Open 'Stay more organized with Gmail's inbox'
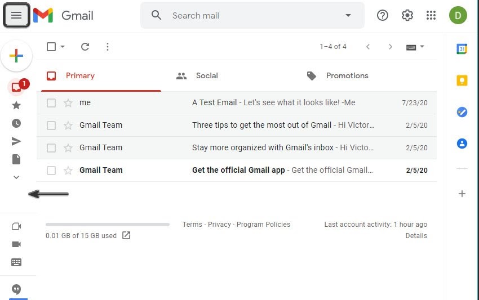Viewport: 479px width, 300px height. (237, 147)
